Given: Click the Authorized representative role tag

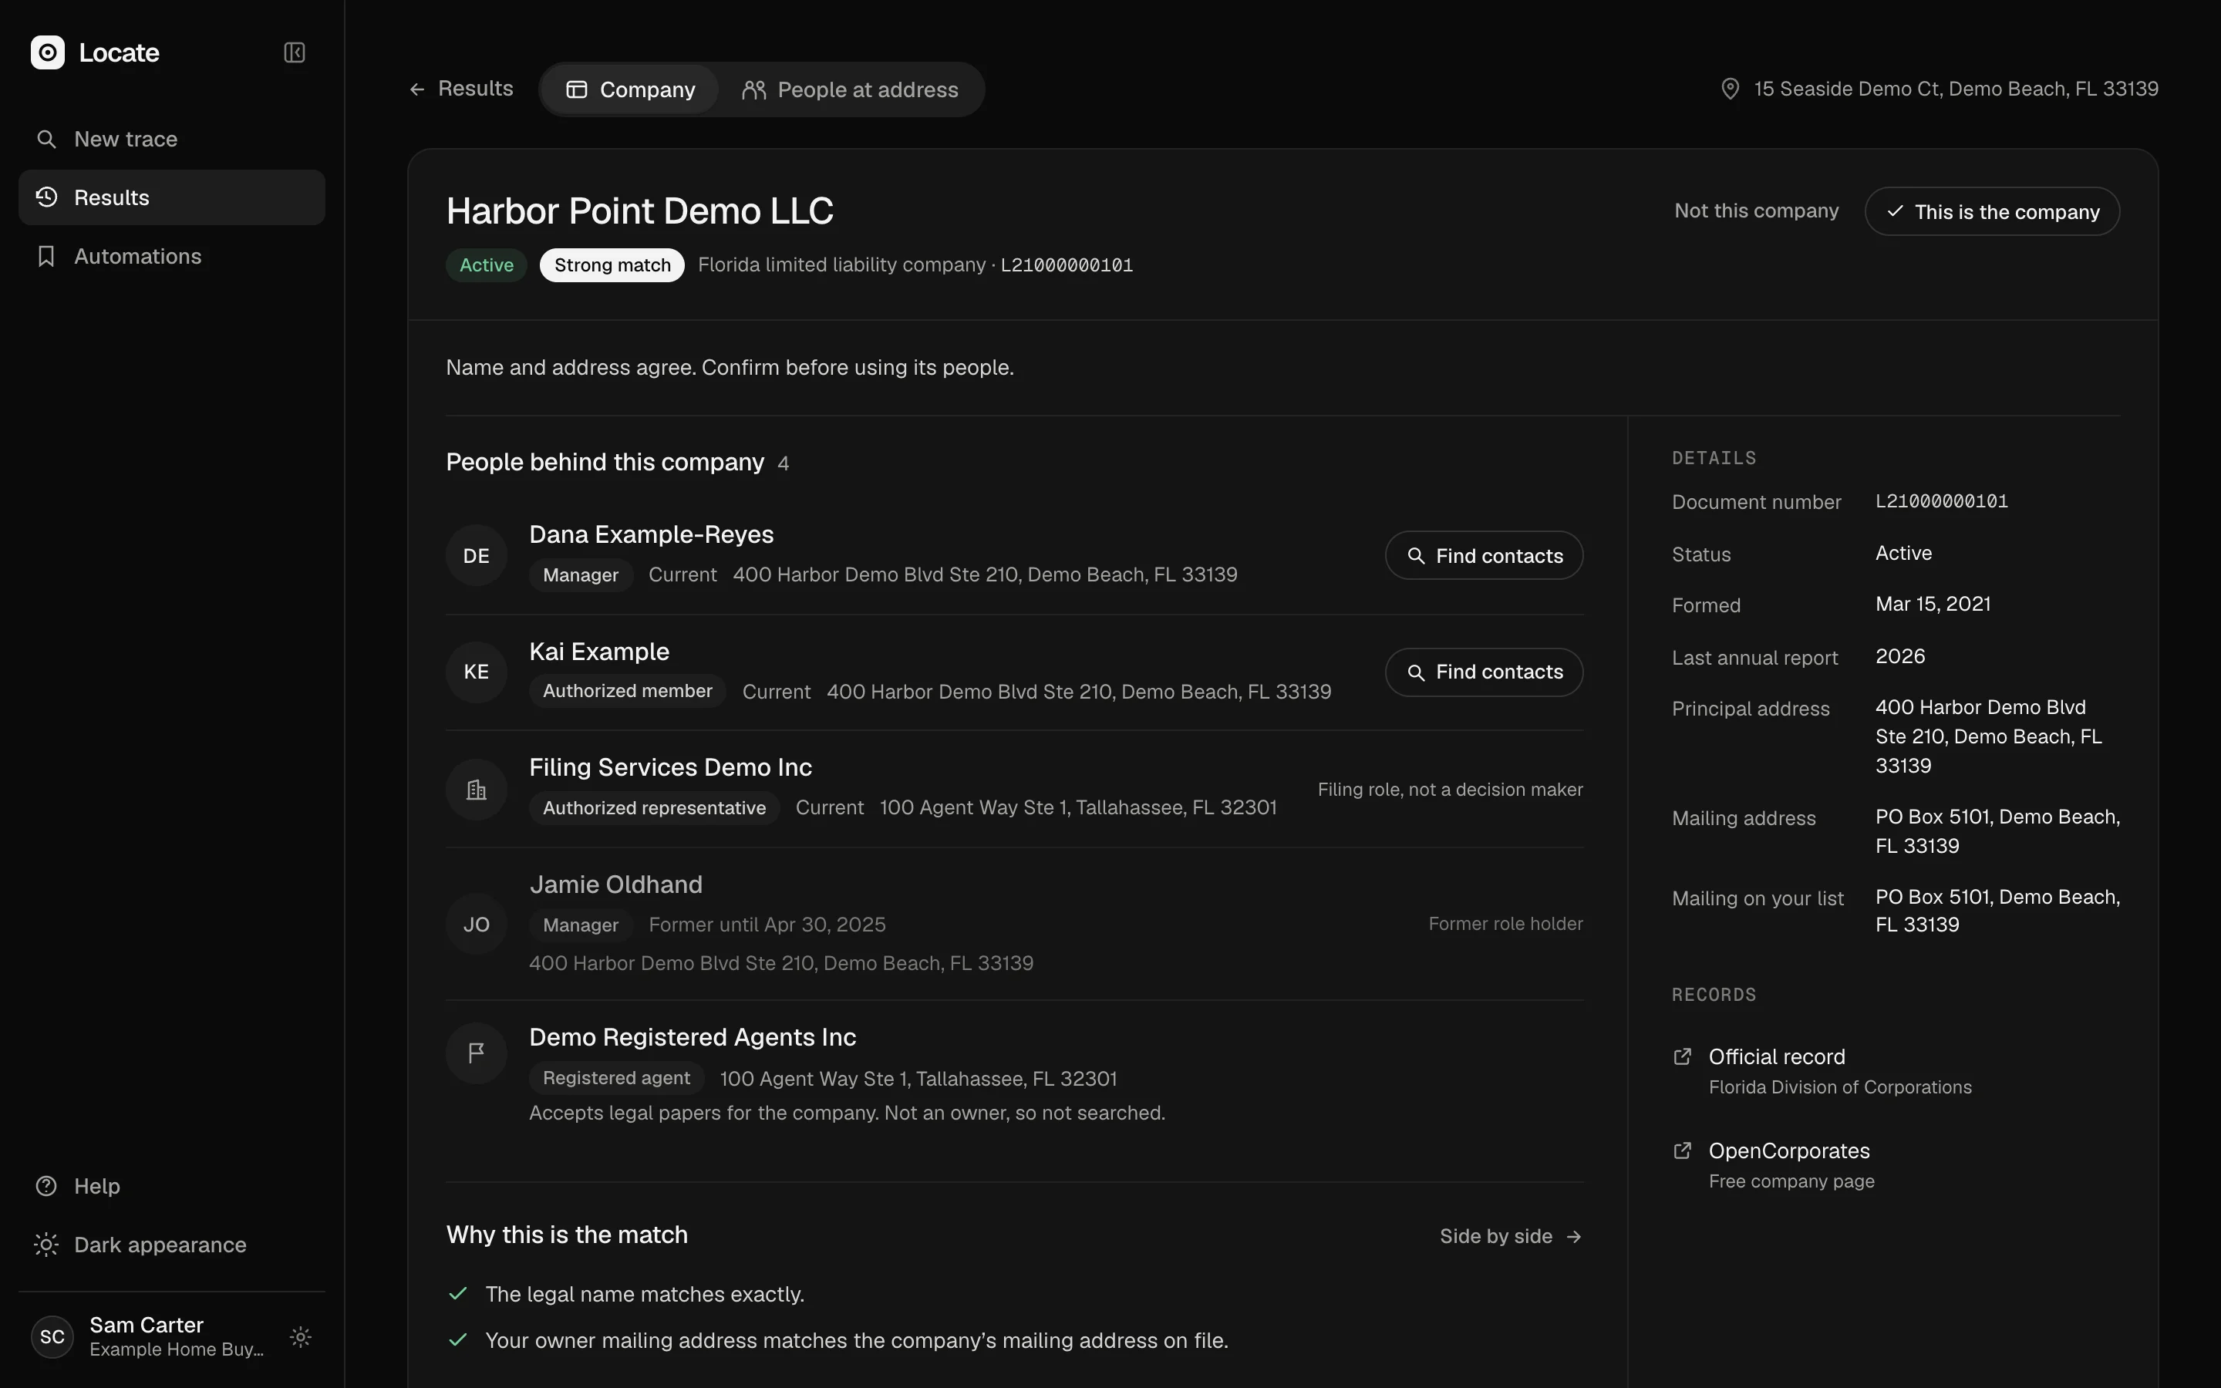Looking at the screenshot, I should 655,808.
